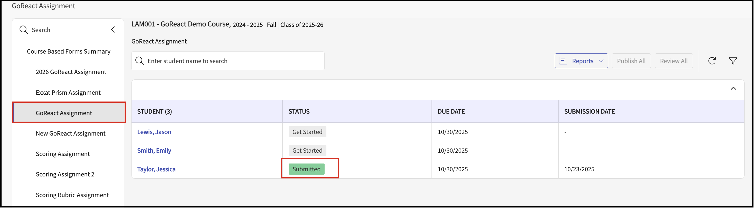The height and width of the screenshot is (208, 754).
Task: Collapse the student table section chevron
Action: pyautogui.click(x=733, y=88)
